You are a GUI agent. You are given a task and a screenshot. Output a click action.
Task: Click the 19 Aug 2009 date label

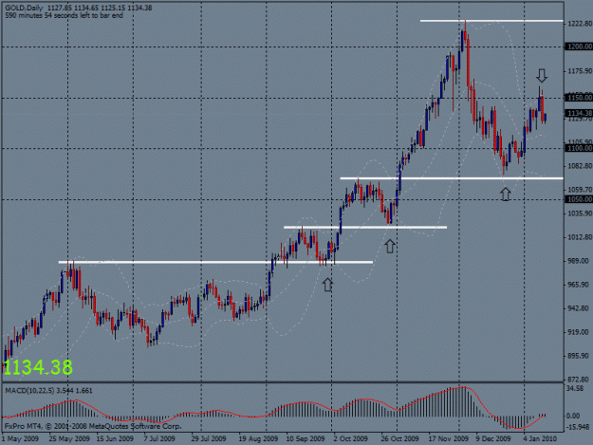258,438
